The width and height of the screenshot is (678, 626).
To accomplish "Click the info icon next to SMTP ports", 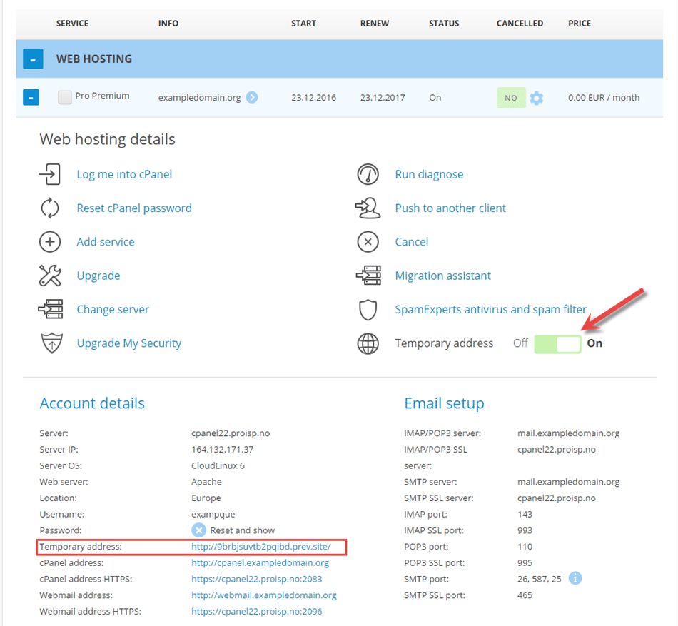I will [x=575, y=578].
